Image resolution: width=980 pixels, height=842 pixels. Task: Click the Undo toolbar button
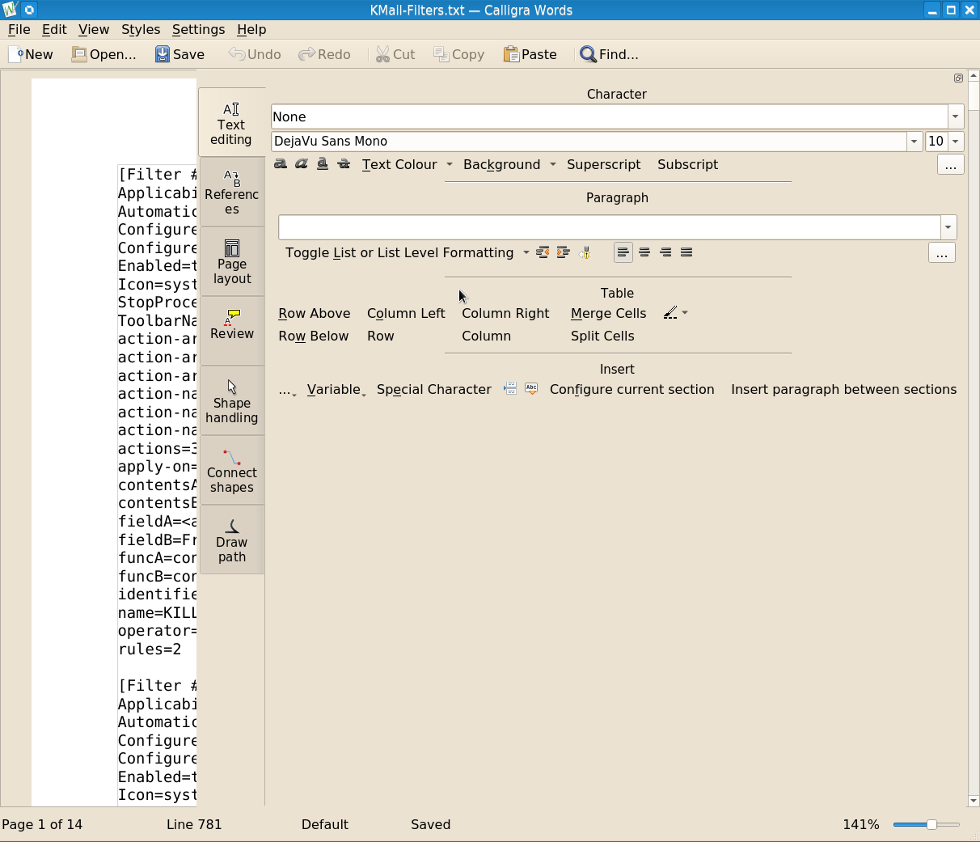coord(255,54)
